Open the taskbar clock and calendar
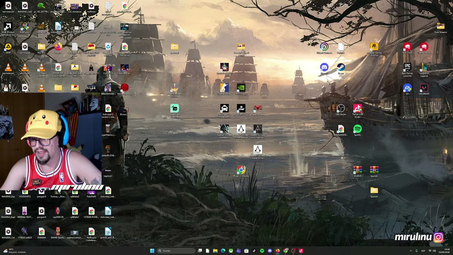This screenshot has width=453, height=255. pyautogui.click(x=444, y=251)
